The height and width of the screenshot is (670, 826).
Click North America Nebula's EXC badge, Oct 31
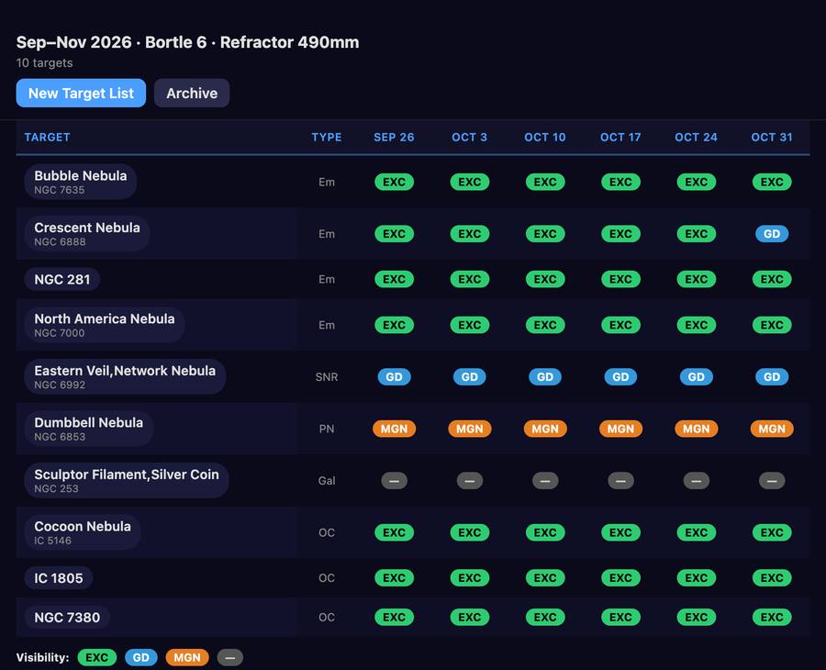(x=772, y=325)
